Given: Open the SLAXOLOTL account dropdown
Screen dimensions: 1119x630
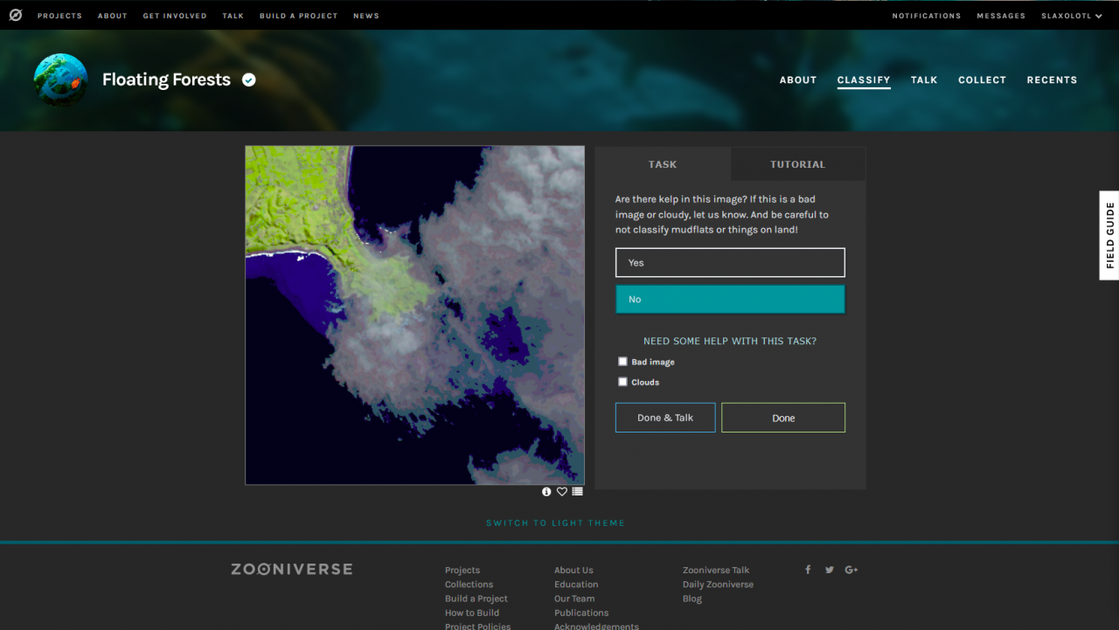Looking at the screenshot, I should 1072,16.
